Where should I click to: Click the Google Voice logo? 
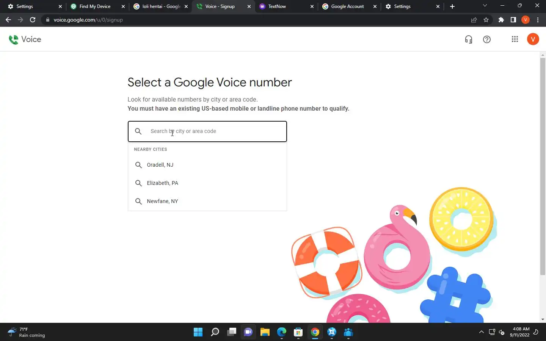tap(25, 39)
